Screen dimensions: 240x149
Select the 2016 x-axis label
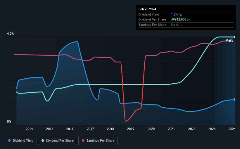[70, 129]
